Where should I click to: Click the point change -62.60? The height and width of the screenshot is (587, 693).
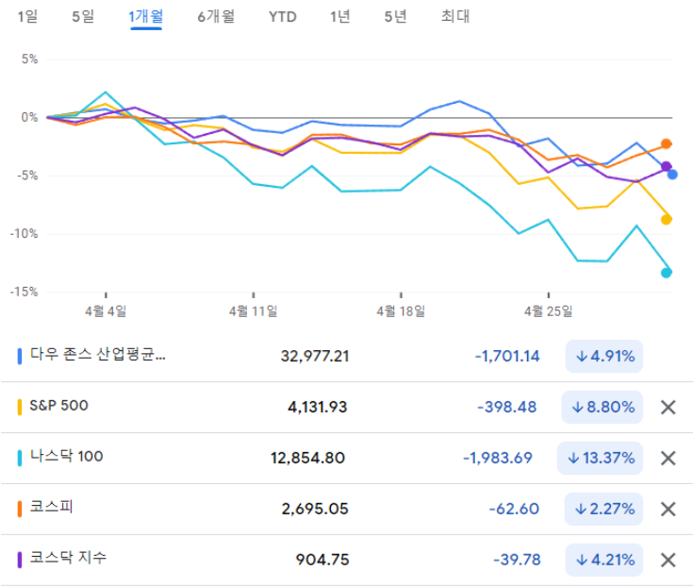[514, 509]
